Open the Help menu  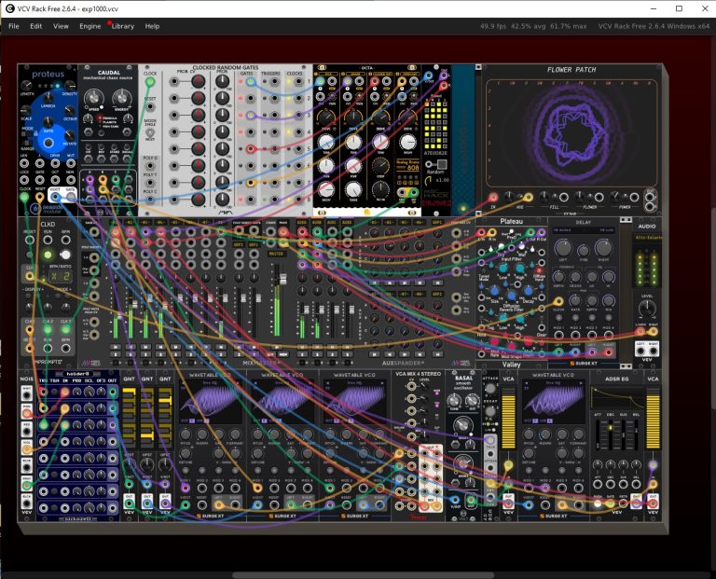coord(152,26)
